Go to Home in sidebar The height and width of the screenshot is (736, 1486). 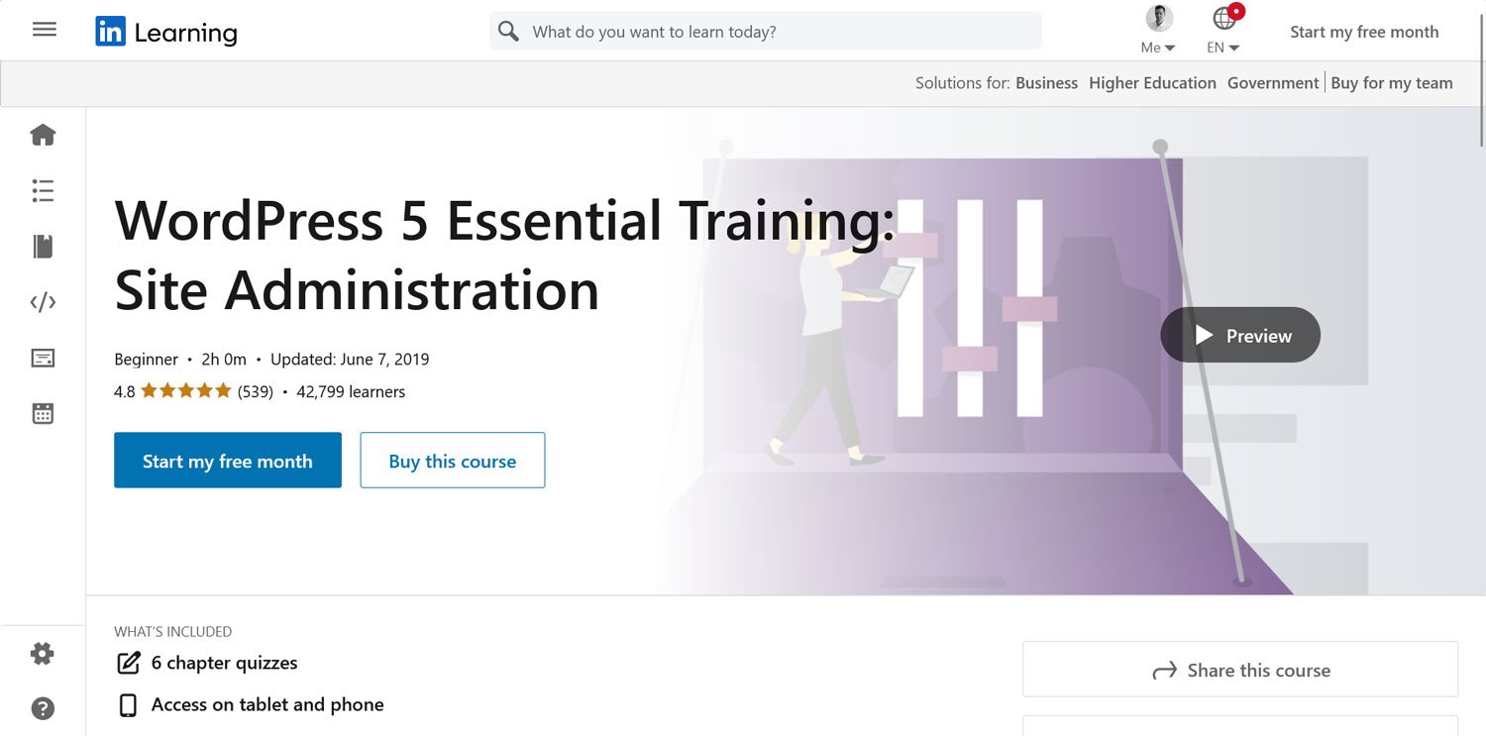[43, 135]
